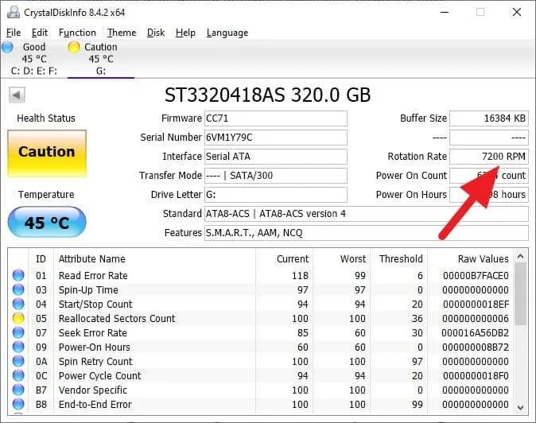This screenshot has width=536, height=423.
Task: Click the Standard field ATA8-ACS
Action: click(x=366, y=214)
